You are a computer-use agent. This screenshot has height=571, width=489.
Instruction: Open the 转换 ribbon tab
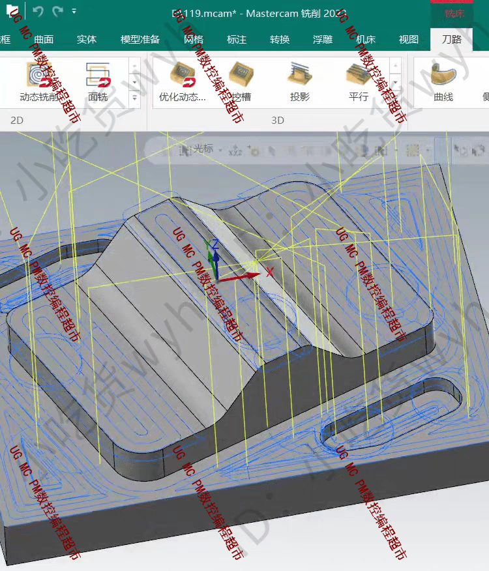coord(280,39)
